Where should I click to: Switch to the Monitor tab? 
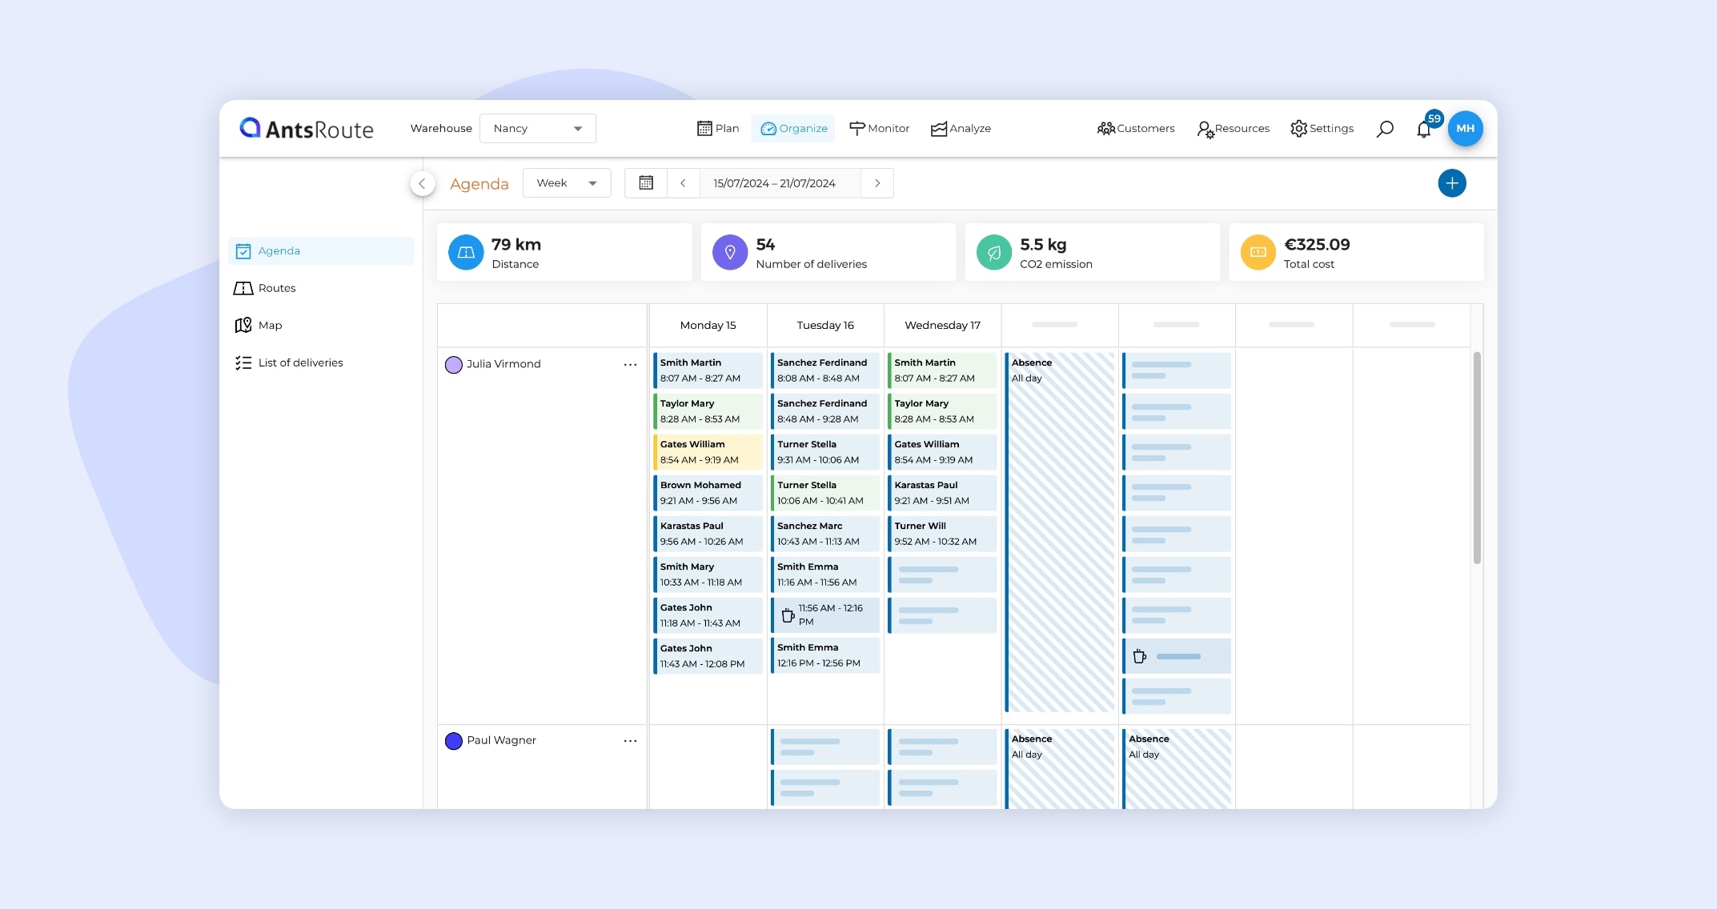tap(879, 128)
